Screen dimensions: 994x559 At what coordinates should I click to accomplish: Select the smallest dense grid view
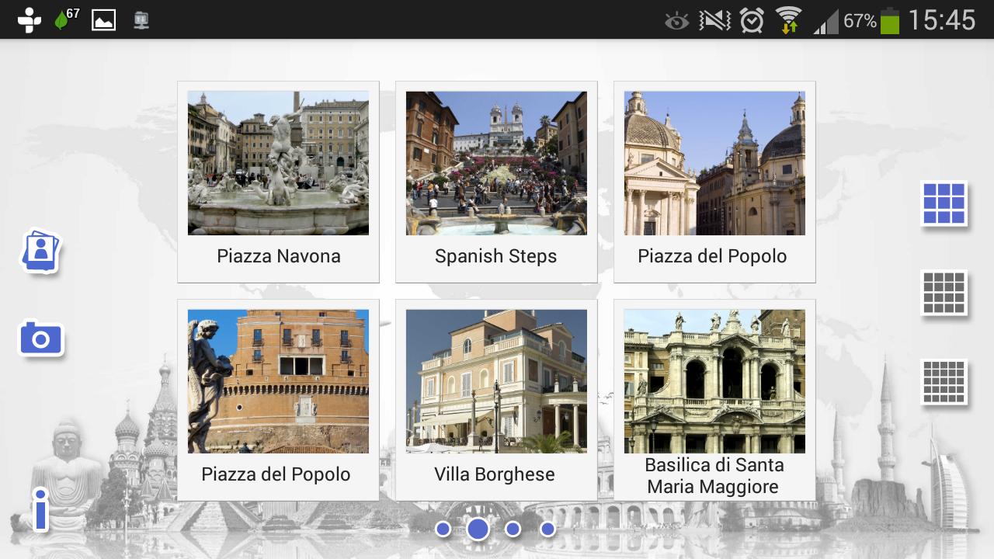click(944, 382)
